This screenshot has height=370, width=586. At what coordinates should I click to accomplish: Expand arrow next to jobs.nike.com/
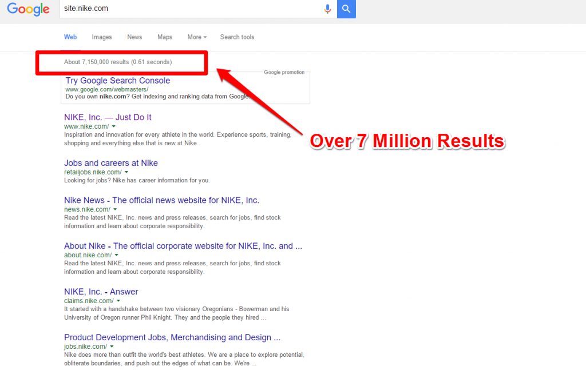pyautogui.click(x=112, y=347)
